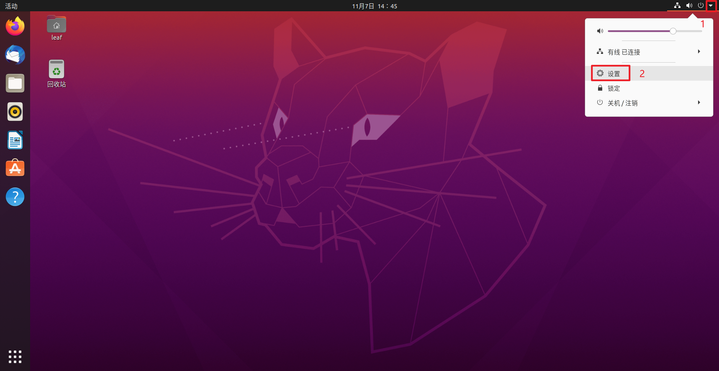
Task: Click the padlock icon next to 锁定
Action: point(600,88)
